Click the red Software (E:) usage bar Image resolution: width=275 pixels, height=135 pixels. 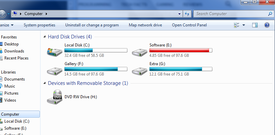(x=181, y=50)
